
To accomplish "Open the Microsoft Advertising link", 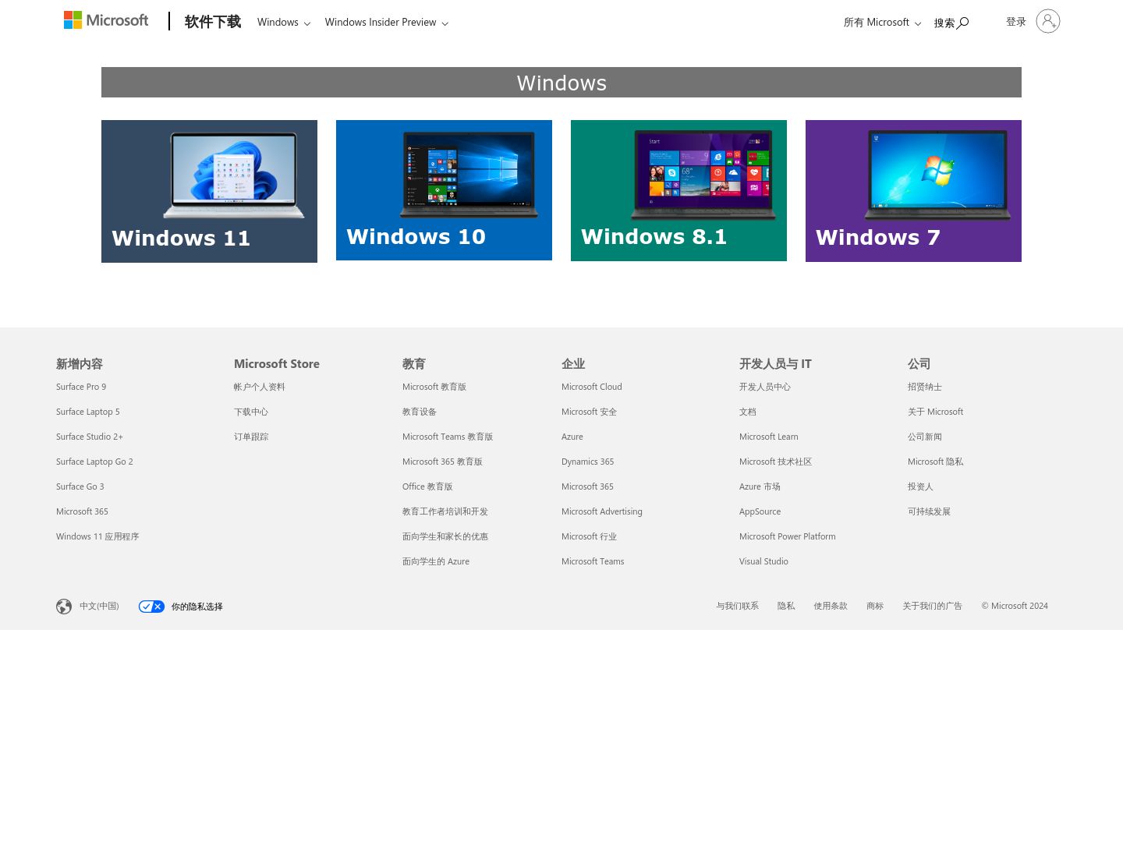I will (602, 511).
